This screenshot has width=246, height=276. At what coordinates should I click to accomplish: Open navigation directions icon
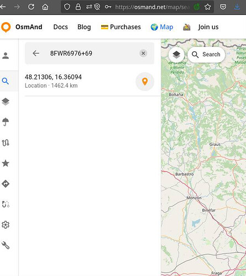[x=6, y=184]
